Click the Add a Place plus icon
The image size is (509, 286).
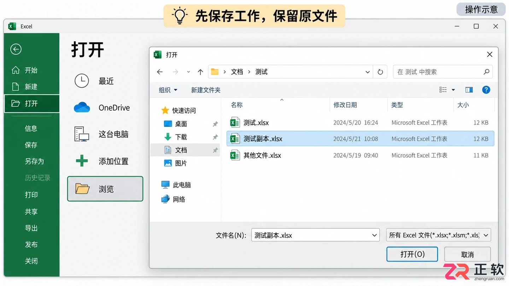click(82, 161)
